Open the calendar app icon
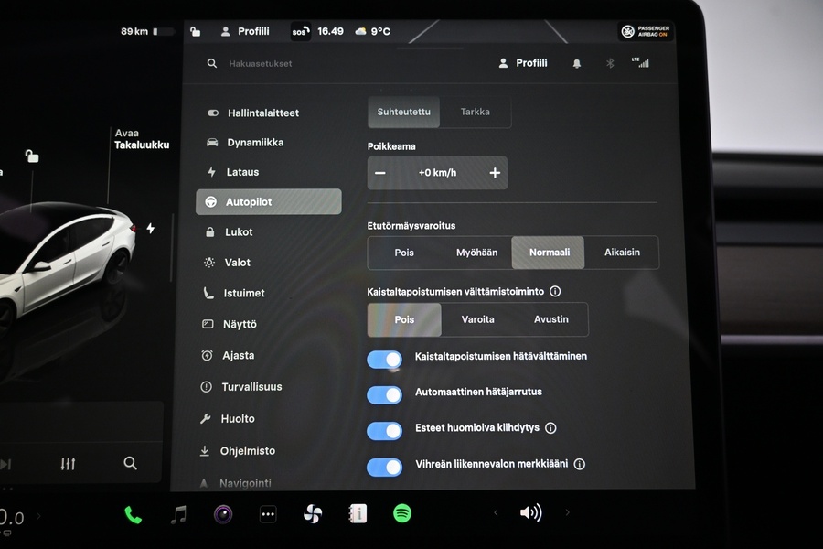This screenshot has height=549, width=823. (x=357, y=513)
